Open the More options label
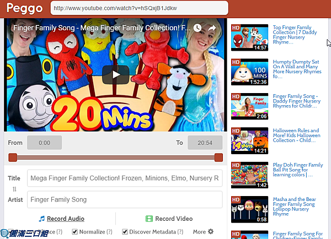This screenshot has width=331, height=239. point(199,232)
